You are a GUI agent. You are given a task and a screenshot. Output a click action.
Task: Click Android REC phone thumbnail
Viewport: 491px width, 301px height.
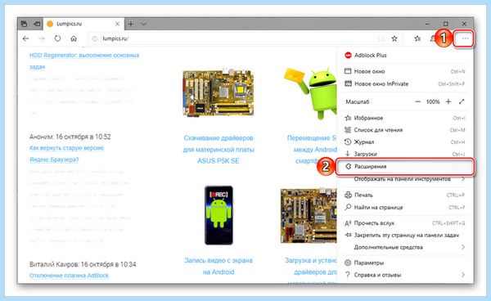click(218, 215)
